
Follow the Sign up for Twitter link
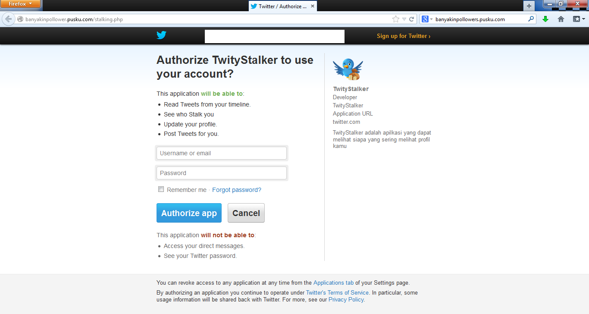pyautogui.click(x=404, y=36)
